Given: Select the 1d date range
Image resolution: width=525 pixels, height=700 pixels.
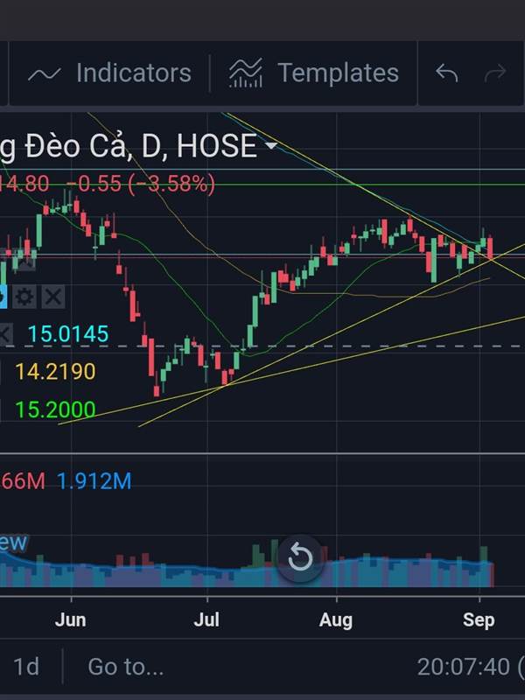Looking at the screenshot, I should pos(26,667).
